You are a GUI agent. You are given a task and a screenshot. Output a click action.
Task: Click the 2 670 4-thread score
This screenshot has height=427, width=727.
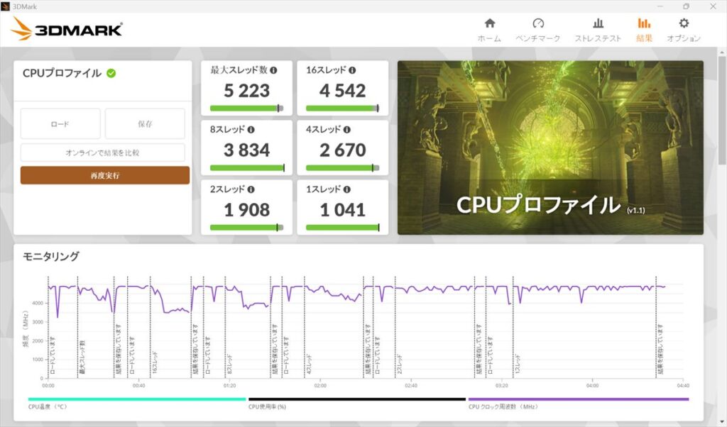click(343, 150)
